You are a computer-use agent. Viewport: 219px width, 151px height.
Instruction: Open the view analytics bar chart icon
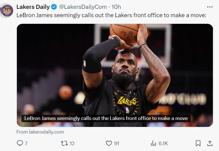click(x=153, y=143)
